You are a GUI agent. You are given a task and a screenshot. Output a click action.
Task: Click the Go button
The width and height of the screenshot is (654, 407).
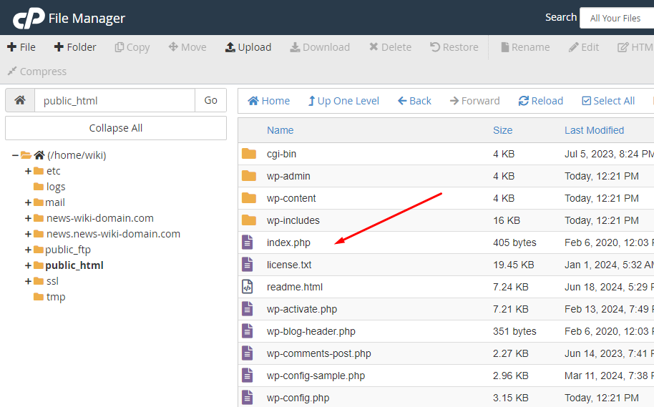tap(210, 100)
